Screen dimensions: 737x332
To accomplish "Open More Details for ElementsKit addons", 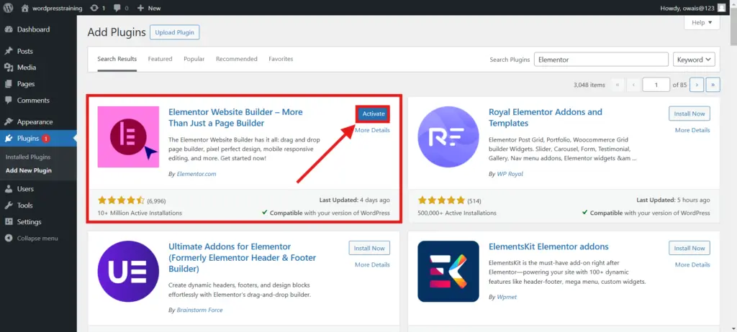I will [692, 265].
